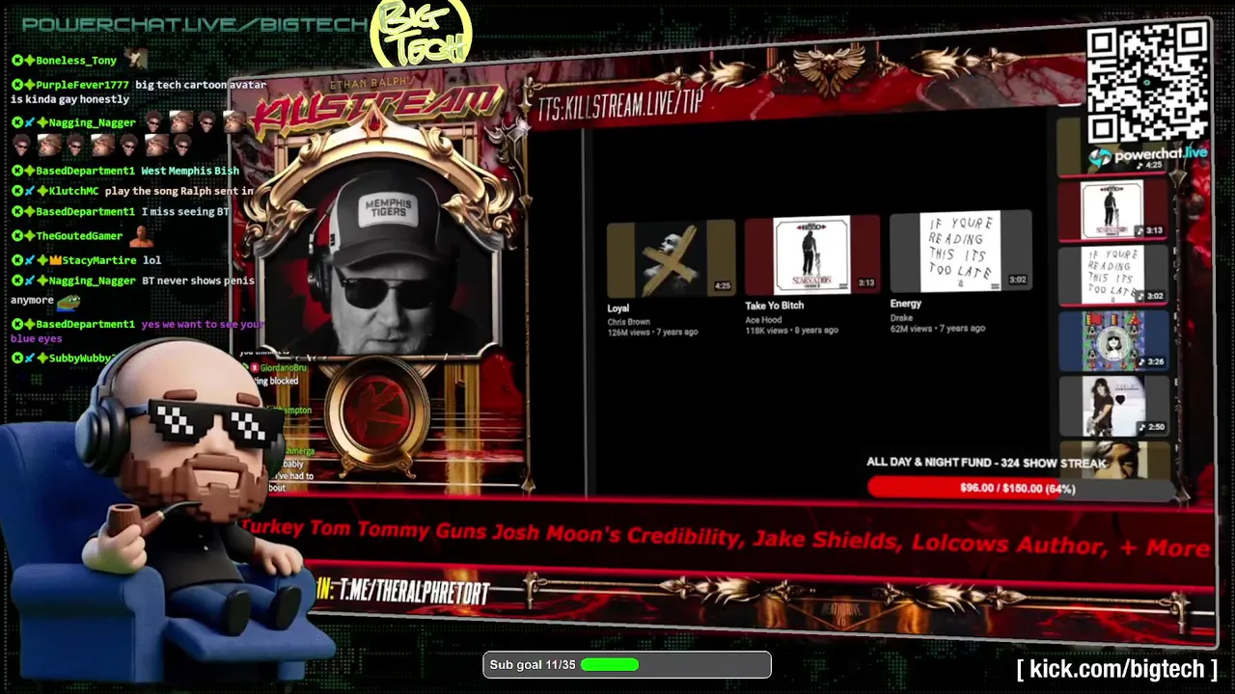
Task: Click the Ace Hood channel name
Action: click(763, 320)
